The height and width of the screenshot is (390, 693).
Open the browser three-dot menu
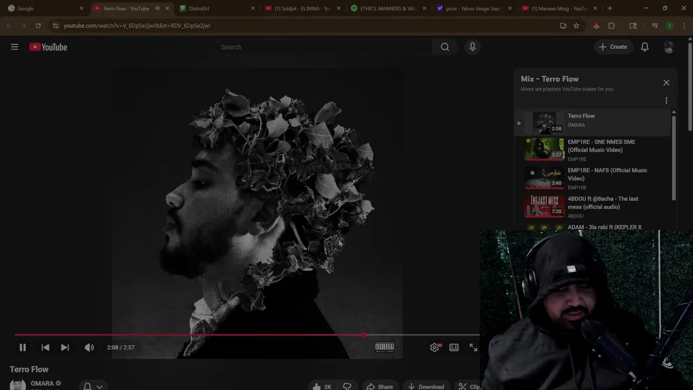coord(684,25)
